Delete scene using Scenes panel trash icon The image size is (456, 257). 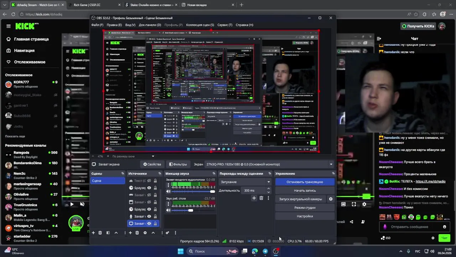point(100,233)
